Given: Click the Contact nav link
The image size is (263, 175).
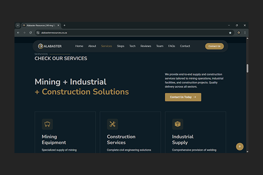Looking at the screenshot, I should click(x=185, y=46).
